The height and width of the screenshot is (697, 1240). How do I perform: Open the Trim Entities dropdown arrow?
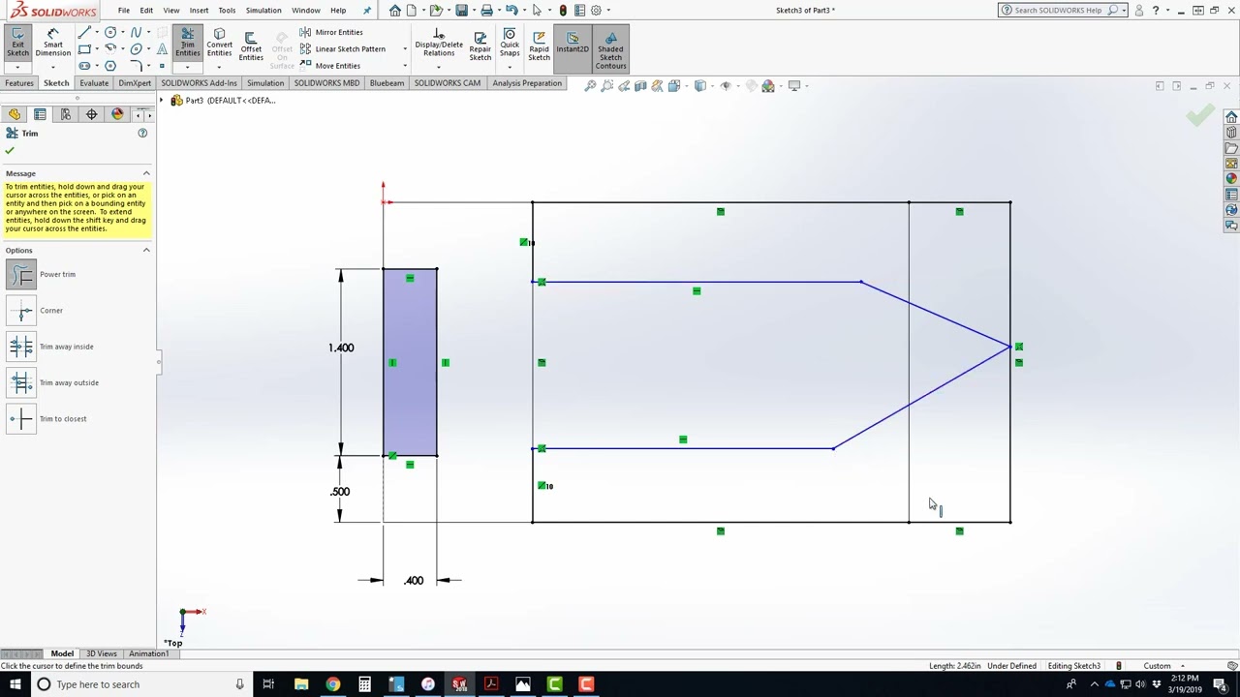tap(187, 67)
